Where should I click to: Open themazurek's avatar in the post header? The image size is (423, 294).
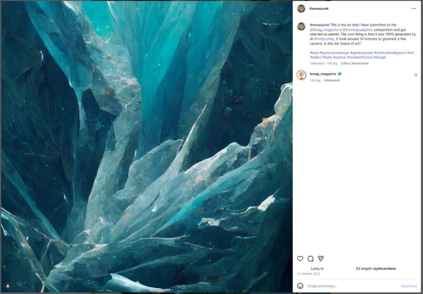(x=301, y=8)
